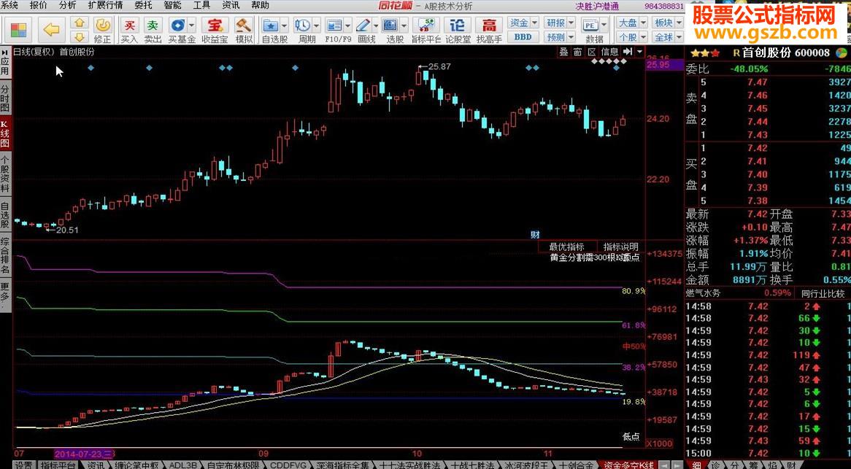Viewport: 851px width, 469px height.
Task: Click the yellow up arrow button
Action: [x=80, y=23]
